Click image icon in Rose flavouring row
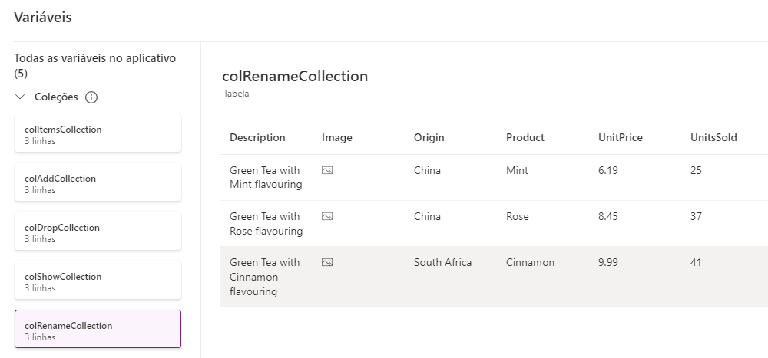The image size is (768, 358). [327, 216]
